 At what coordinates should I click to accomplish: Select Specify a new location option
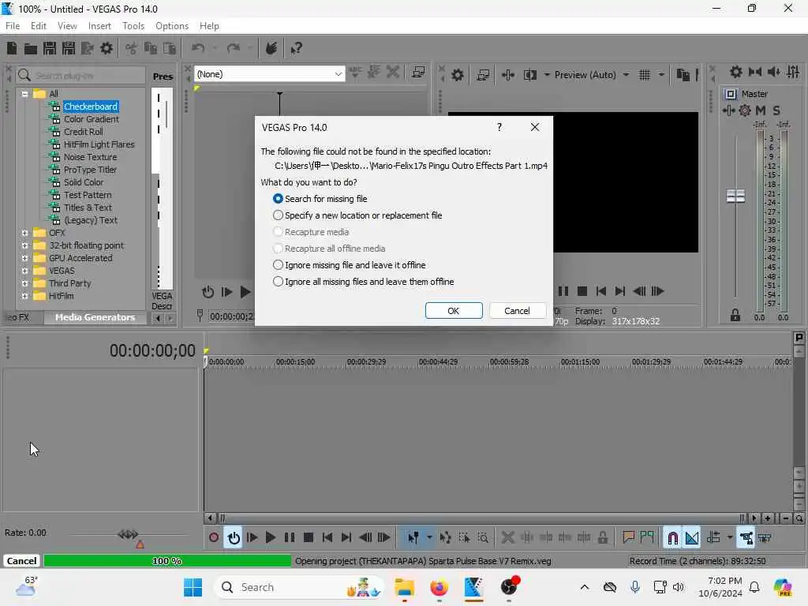tap(357, 215)
